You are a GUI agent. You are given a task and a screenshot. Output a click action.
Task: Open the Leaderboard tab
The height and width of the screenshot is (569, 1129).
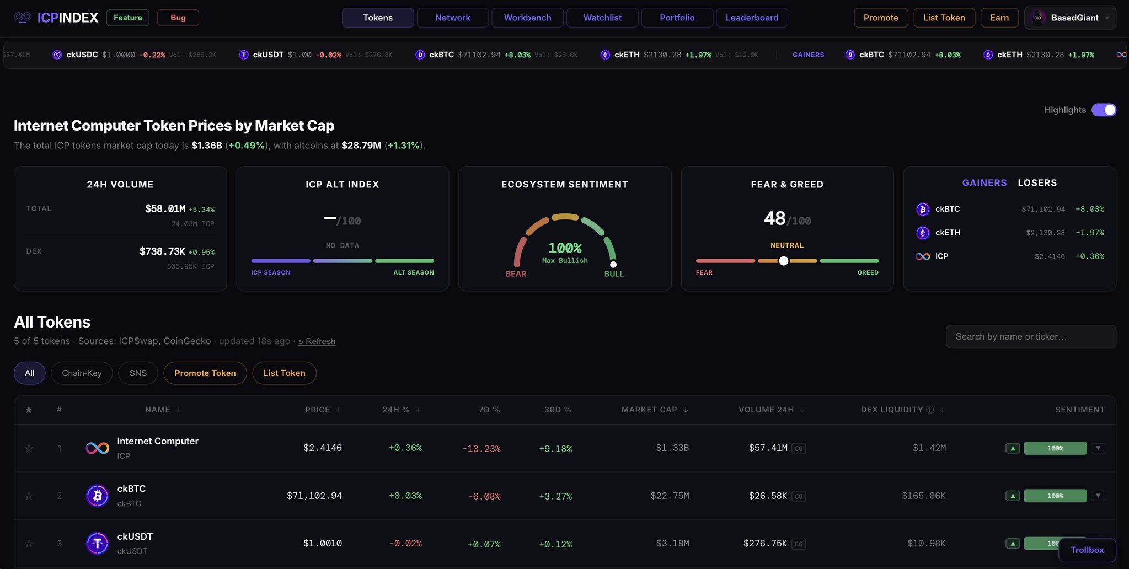[x=752, y=18]
